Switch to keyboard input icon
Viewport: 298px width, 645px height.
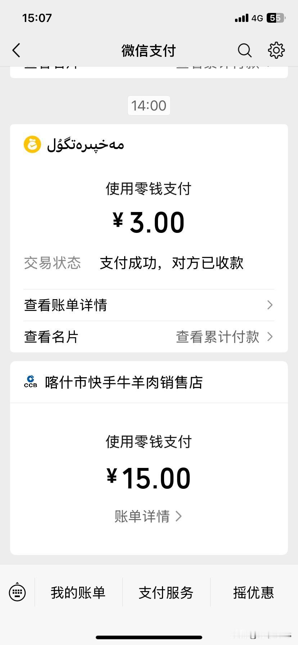pos(17,592)
